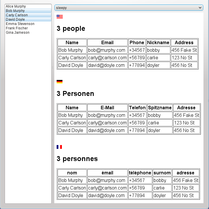Select Carly Carlson in the people list

(x=17, y=15)
